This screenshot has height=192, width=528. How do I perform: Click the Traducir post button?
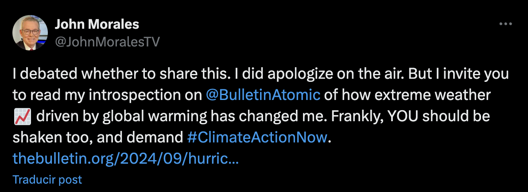[x=47, y=180]
